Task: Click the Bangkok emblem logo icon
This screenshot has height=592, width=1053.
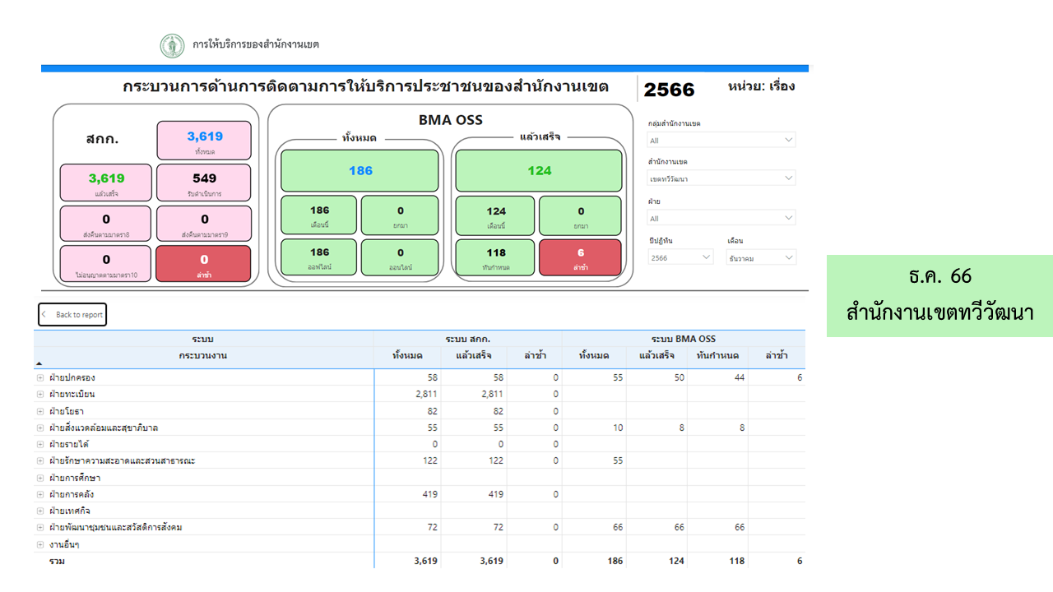Action: coord(172,45)
